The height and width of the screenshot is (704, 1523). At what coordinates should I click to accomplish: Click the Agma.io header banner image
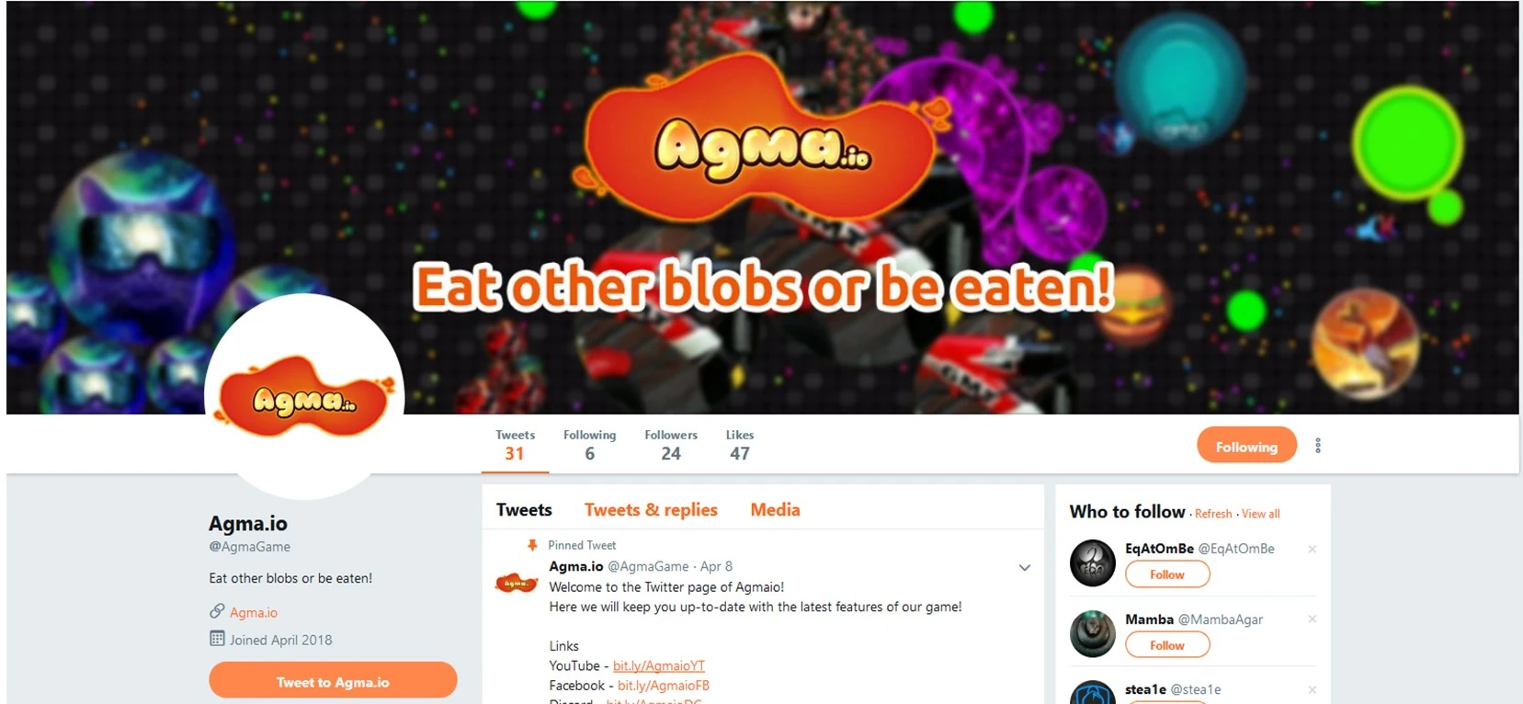(x=763, y=207)
